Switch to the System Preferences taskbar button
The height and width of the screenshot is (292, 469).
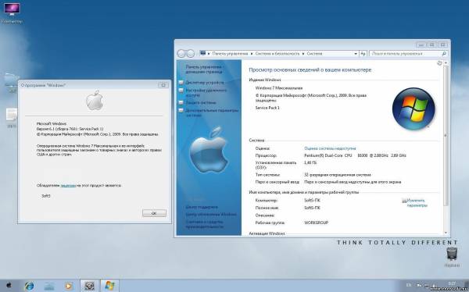[x=89, y=286]
